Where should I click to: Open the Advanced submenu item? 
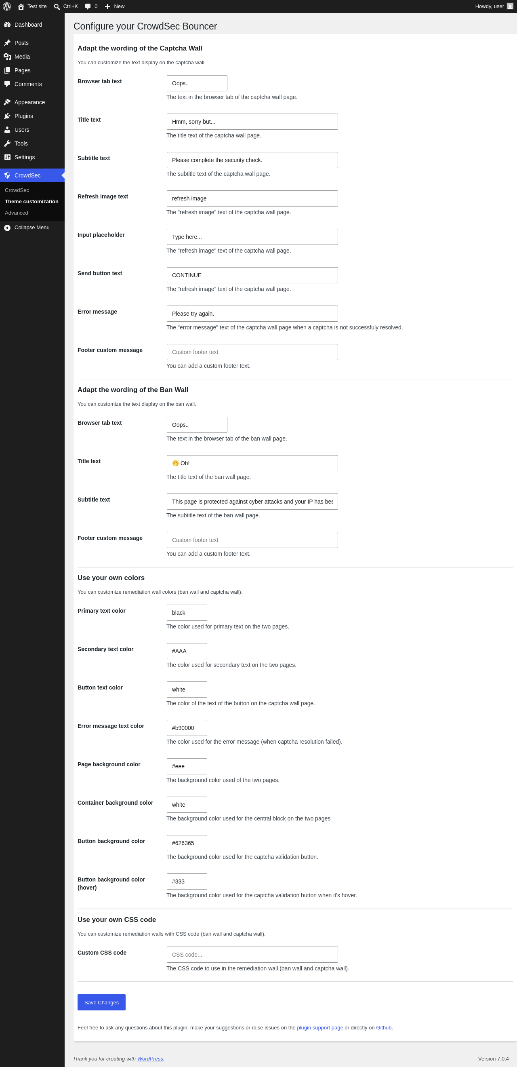[x=17, y=213]
